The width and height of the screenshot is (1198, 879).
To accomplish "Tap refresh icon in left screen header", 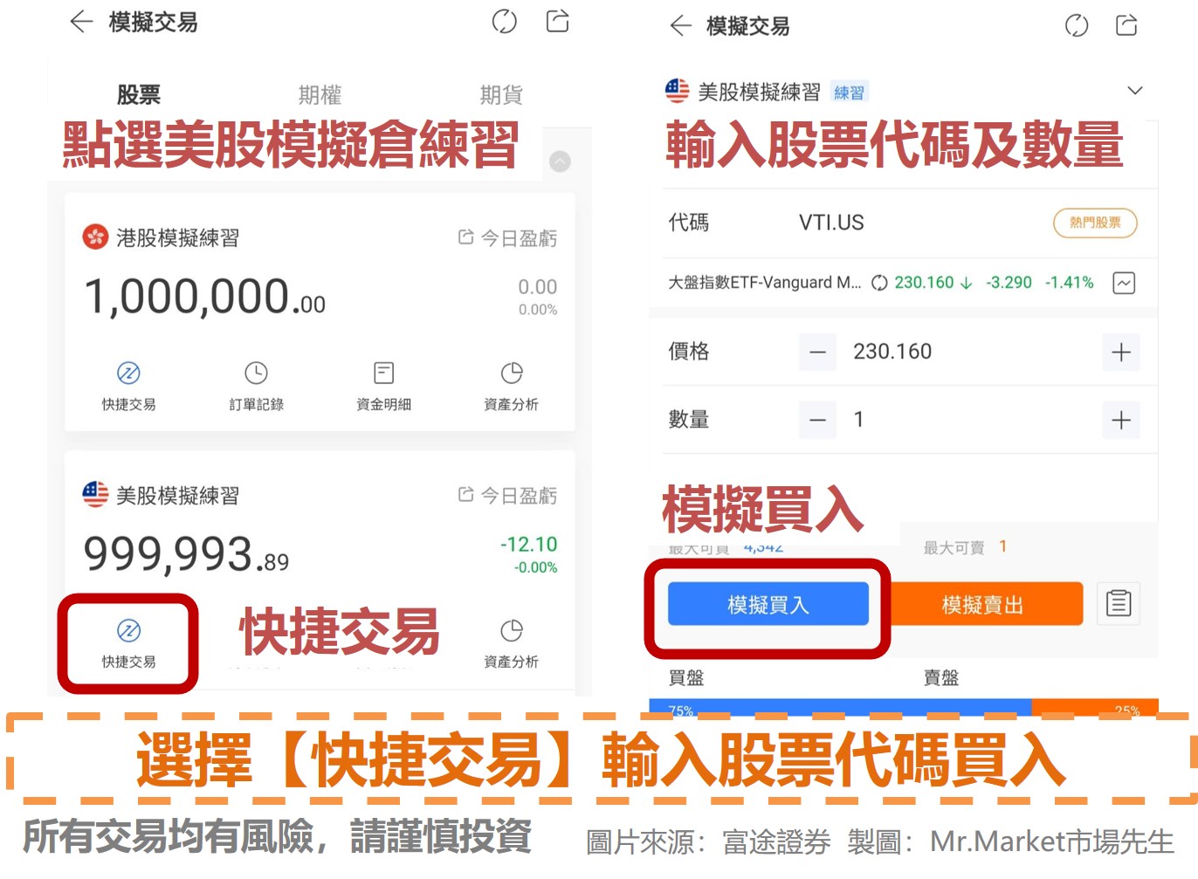I will (x=504, y=21).
